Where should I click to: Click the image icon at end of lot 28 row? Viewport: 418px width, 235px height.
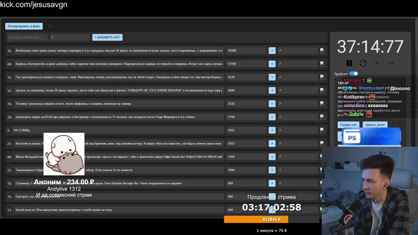pos(322,117)
